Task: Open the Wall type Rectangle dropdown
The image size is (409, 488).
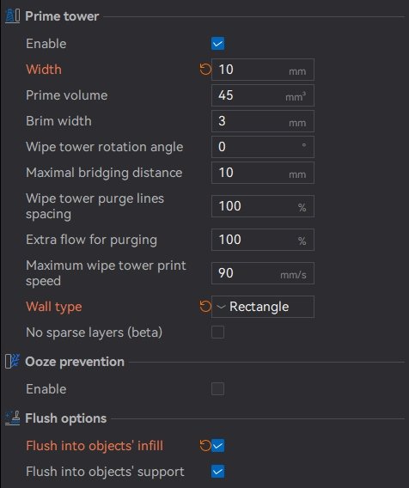Action: [x=263, y=307]
